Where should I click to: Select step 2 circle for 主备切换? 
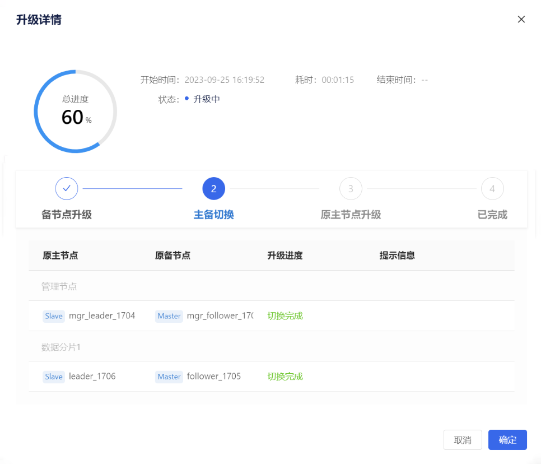tap(213, 188)
